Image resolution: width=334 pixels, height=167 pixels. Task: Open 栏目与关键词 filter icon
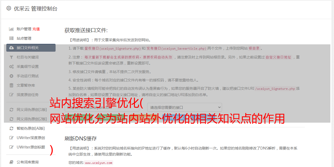(11, 57)
